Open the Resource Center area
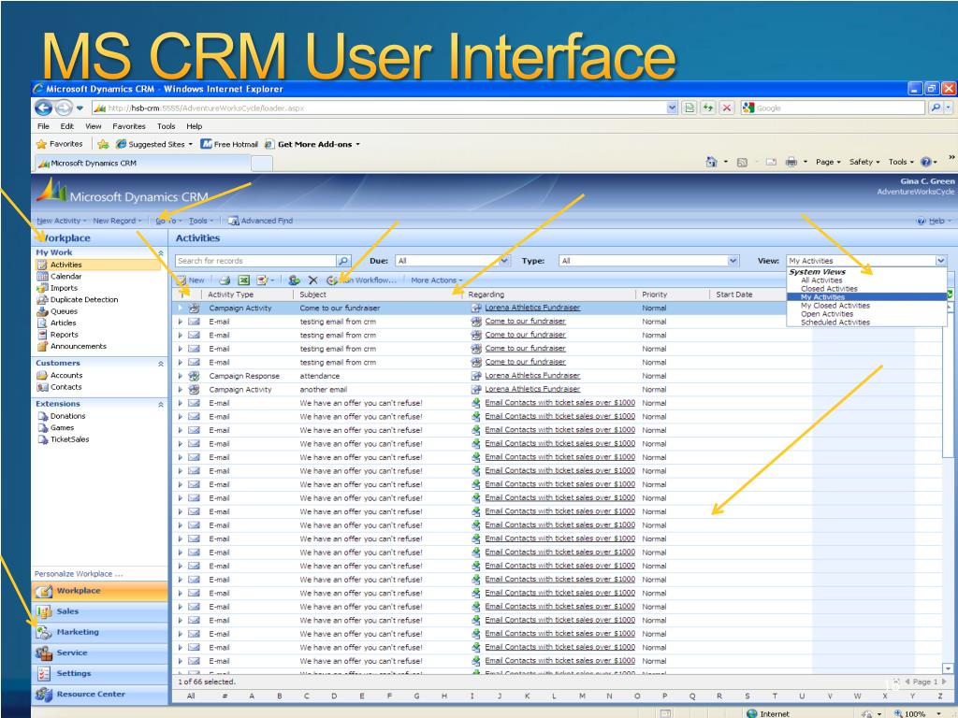The image size is (958, 718). [99, 695]
